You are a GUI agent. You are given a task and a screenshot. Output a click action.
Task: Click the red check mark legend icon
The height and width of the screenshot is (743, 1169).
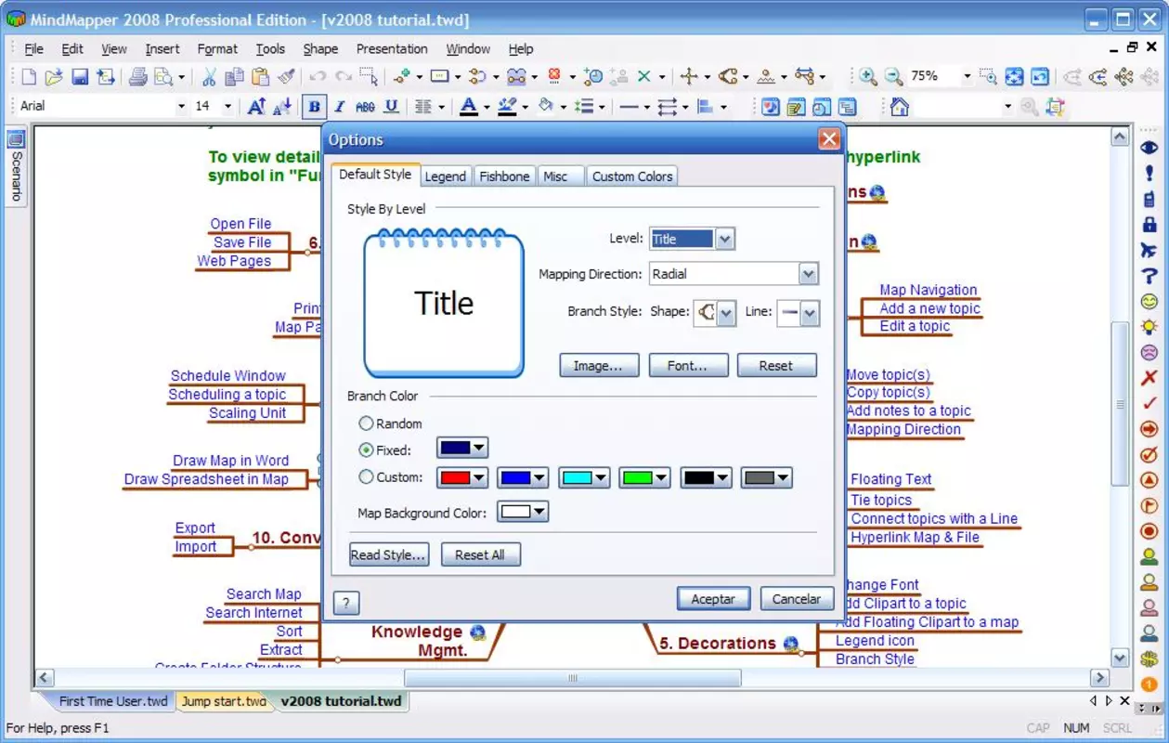coord(1150,403)
